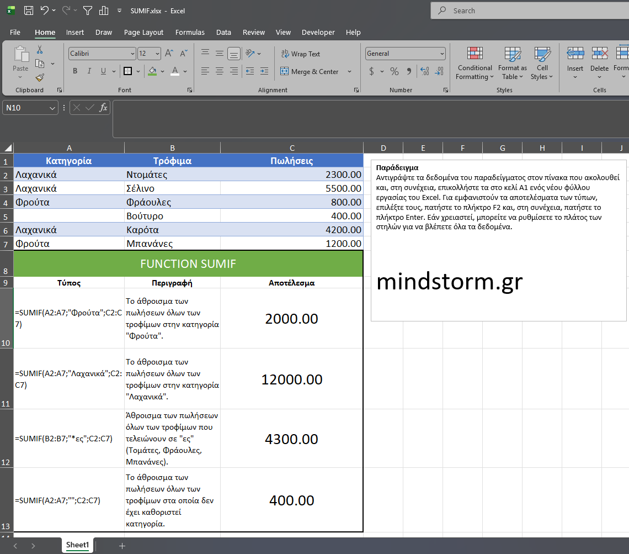Click the Percent Style icon
The image size is (629, 554).
pos(394,71)
